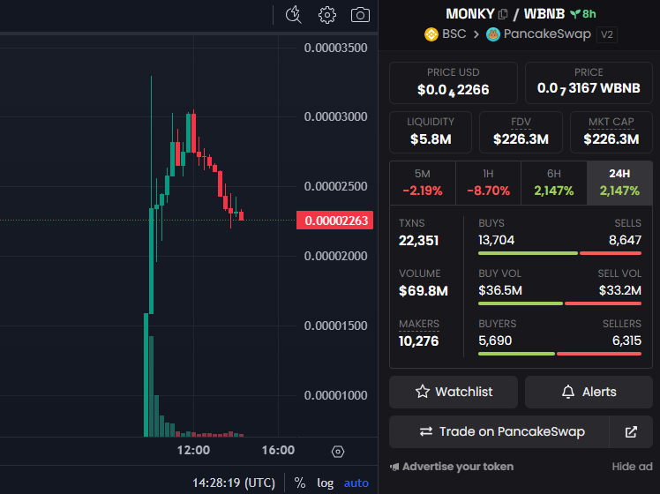The image size is (660, 494).
Task: Click the WBNB quote token name
Action: pyautogui.click(x=544, y=14)
